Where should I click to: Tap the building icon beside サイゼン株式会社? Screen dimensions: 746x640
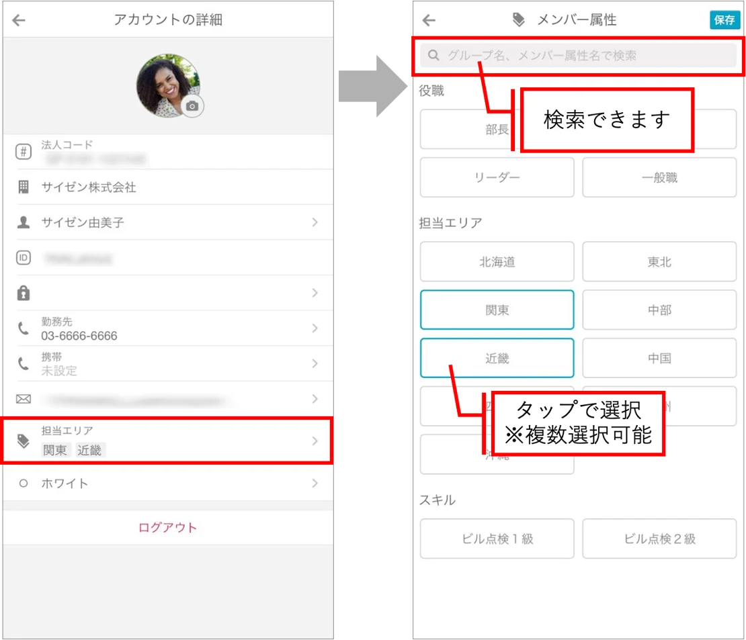[x=24, y=187]
